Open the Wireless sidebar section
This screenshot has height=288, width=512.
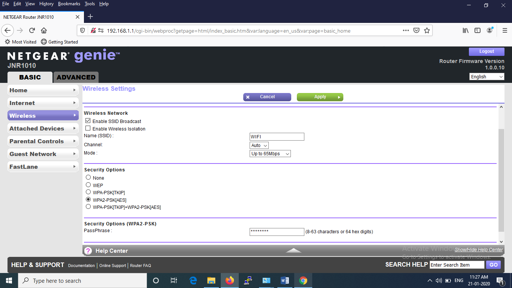click(43, 115)
